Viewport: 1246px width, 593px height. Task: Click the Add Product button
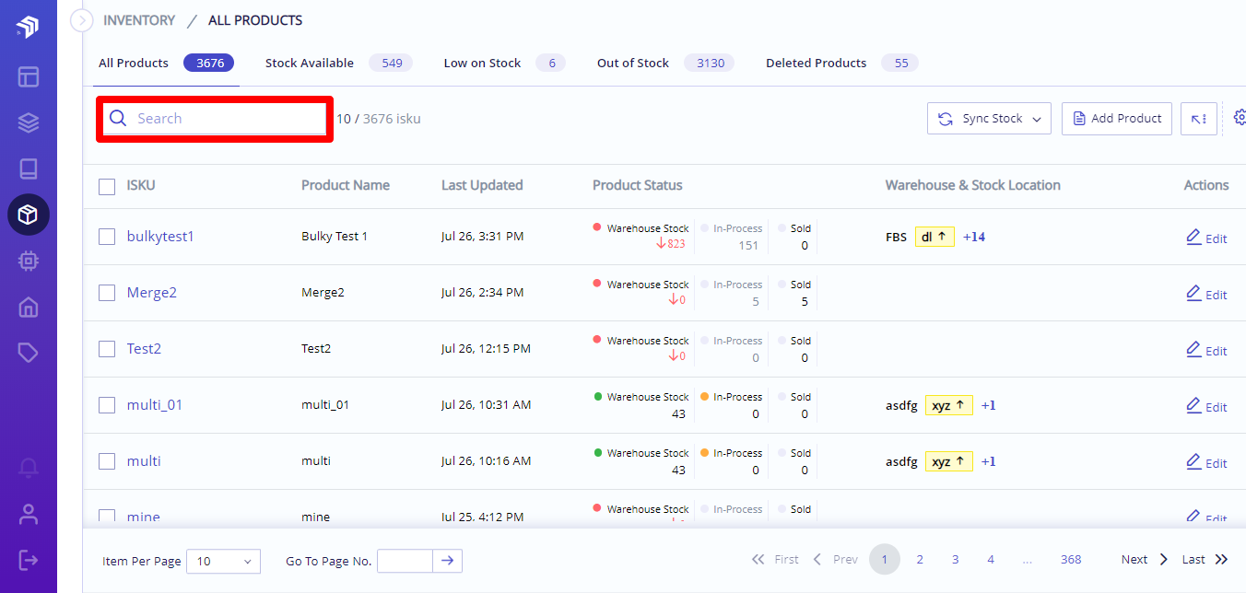point(1116,118)
